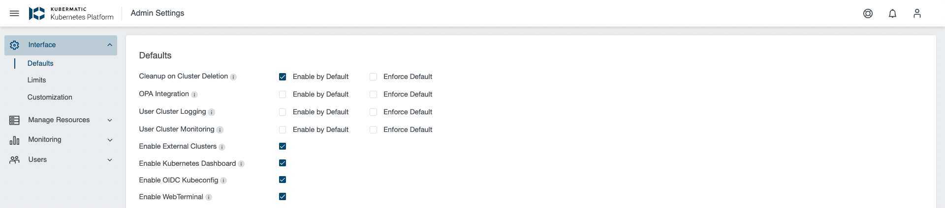This screenshot has height=208, width=945.
Task: Check Enforce Default for OPA Integration
Action: point(373,94)
